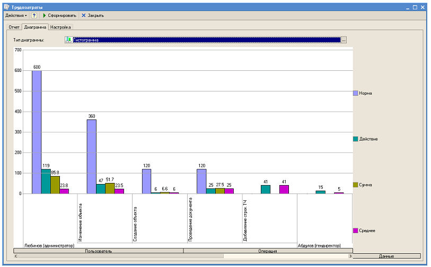Click the Абдулов (гендиректор) axis label
The image size is (431, 267).
[x=319, y=246]
